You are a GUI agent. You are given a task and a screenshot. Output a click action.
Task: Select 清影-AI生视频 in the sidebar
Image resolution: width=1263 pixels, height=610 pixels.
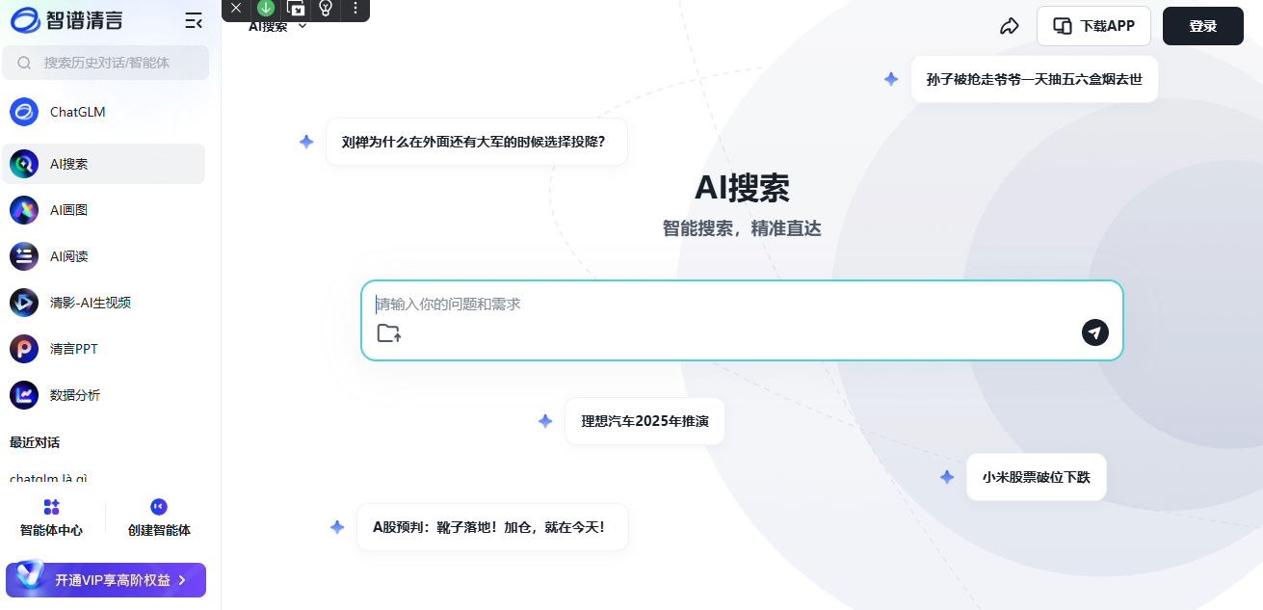pos(90,303)
